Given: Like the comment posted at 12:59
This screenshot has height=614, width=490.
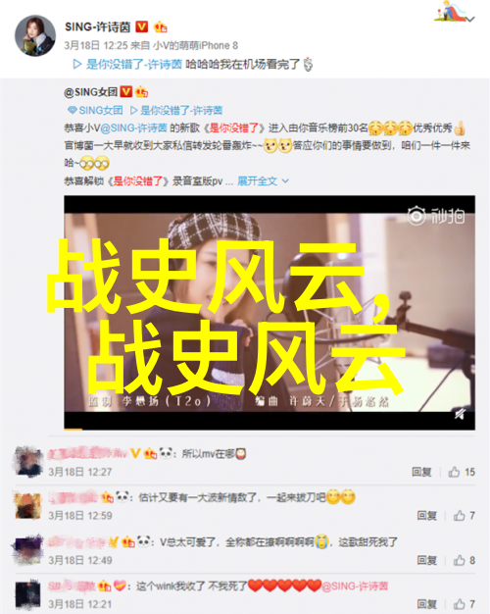Looking at the screenshot, I should point(465,515).
